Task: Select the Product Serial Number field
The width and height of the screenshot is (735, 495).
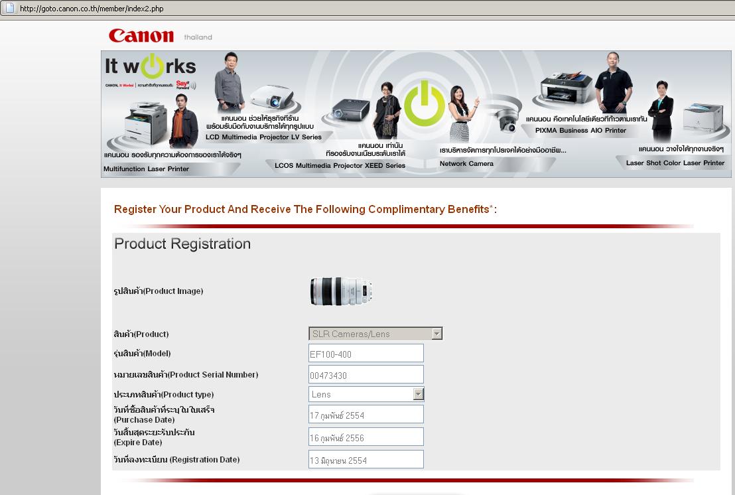Action: point(366,375)
